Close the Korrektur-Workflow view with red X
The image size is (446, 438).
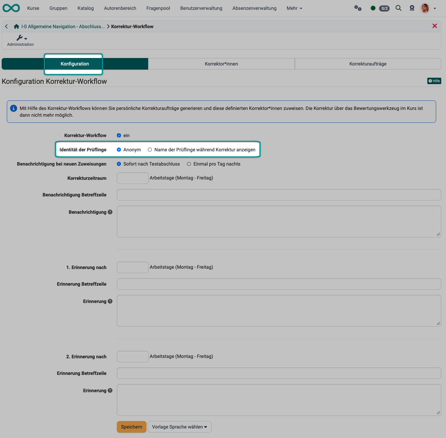click(x=434, y=26)
